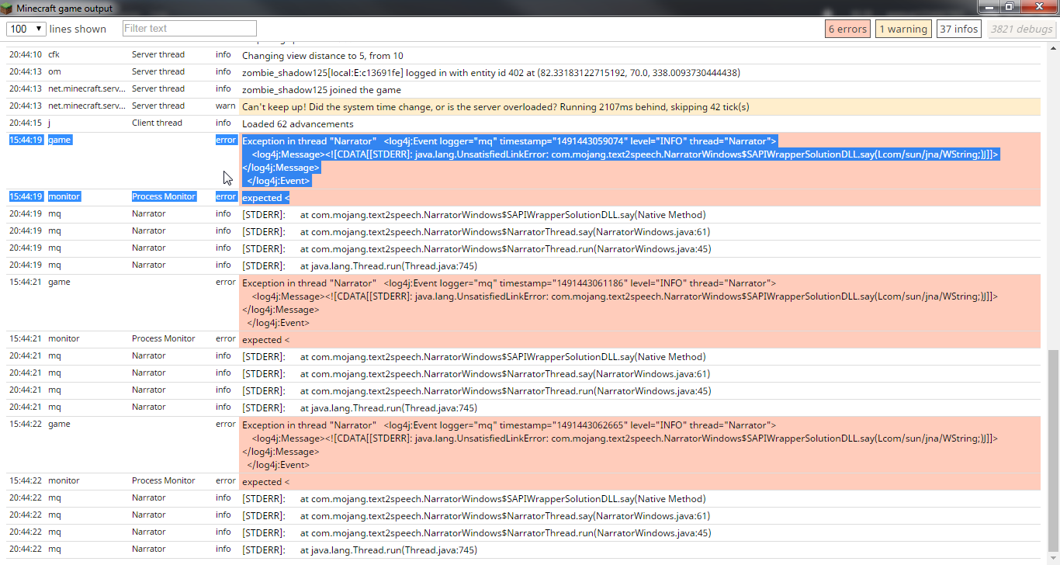Hide the "37 infos" log entries
Image resolution: width=1060 pixels, height=565 pixels.
(x=958, y=29)
